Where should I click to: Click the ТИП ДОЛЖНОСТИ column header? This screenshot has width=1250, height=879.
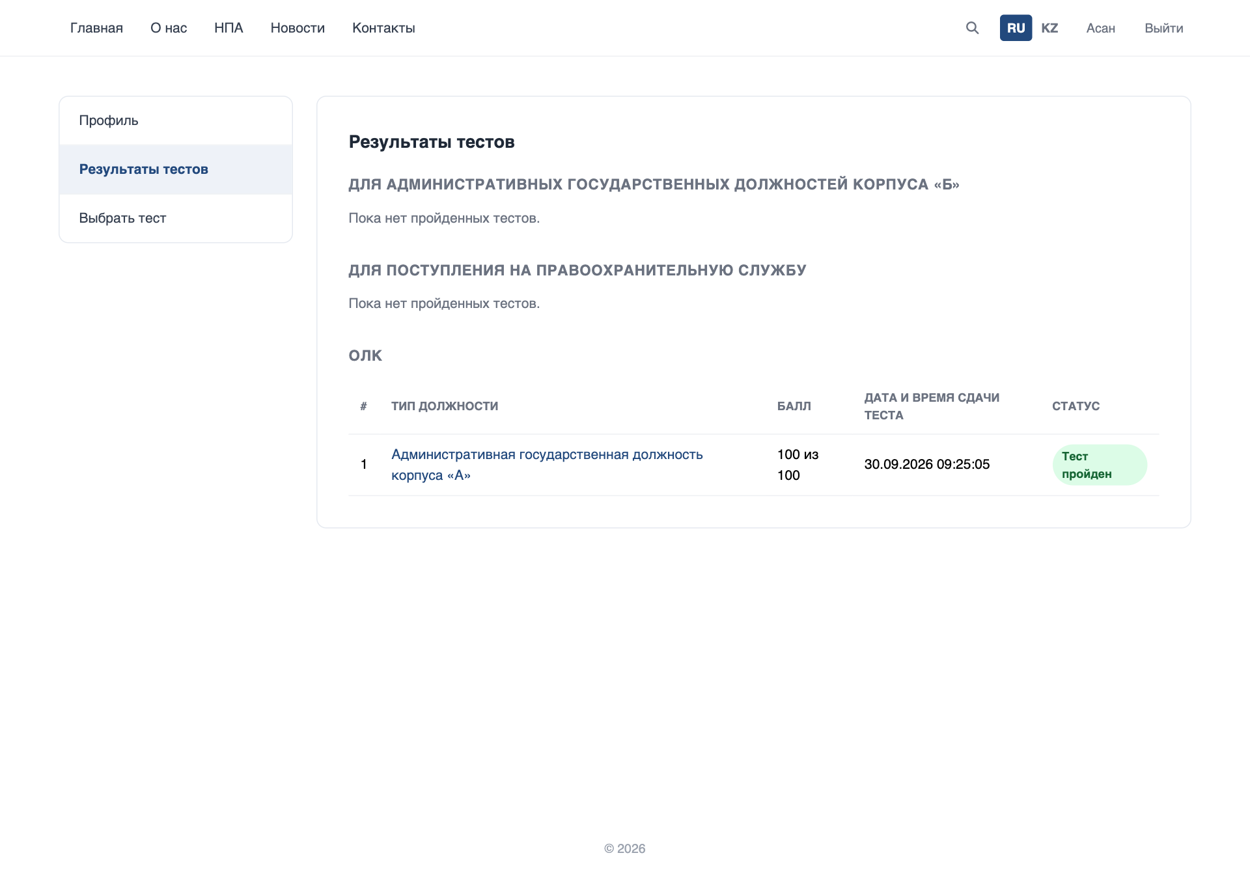coord(445,406)
